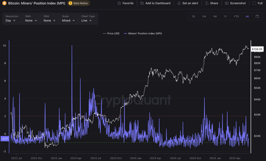Click the Full screen expand icon
The image size is (266, 161).
click(x=254, y=3)
